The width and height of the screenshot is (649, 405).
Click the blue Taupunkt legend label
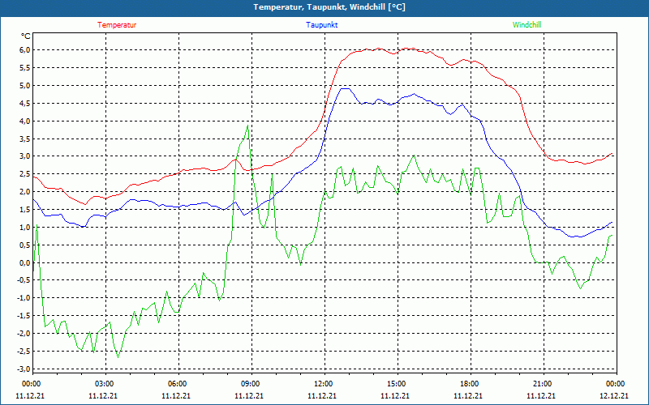click(322, 25)
